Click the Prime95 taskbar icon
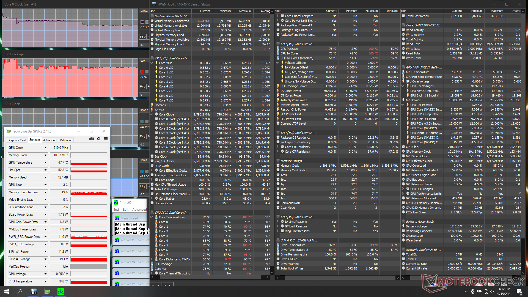Image resolution: width=528 pixels, height=297 pixels. (x=61, y=291)
